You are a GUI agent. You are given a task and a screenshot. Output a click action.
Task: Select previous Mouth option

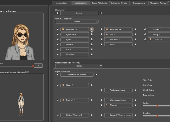(x=58, y=54)
